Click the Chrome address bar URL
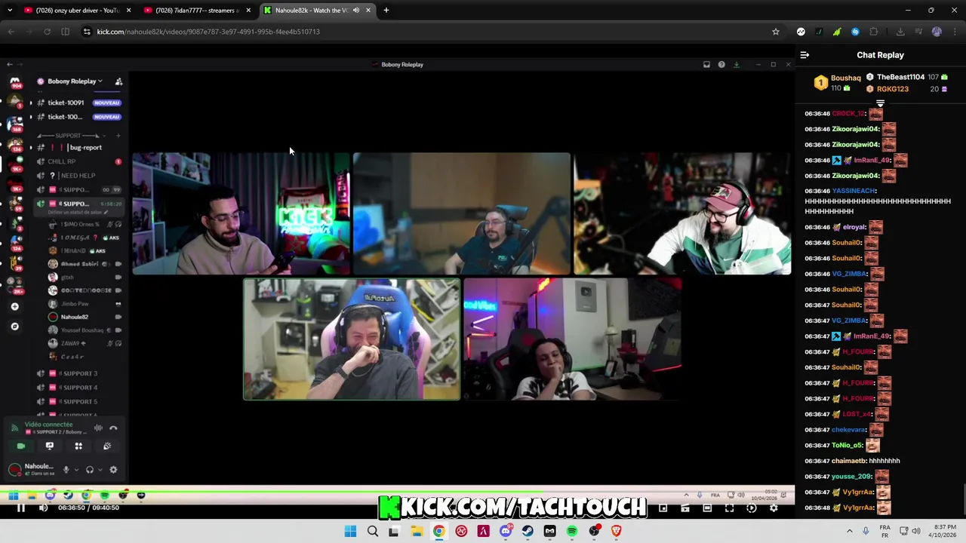Viewport: 966px width, 543px height. [208, 32]
